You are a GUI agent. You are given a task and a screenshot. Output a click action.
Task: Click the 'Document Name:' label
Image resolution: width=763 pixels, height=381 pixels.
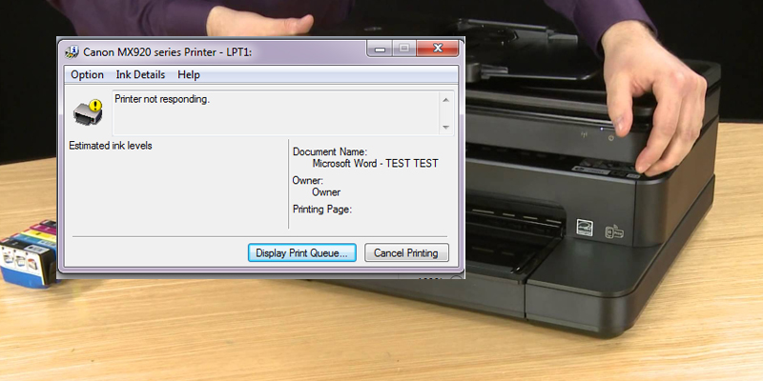tap(330, 151)
